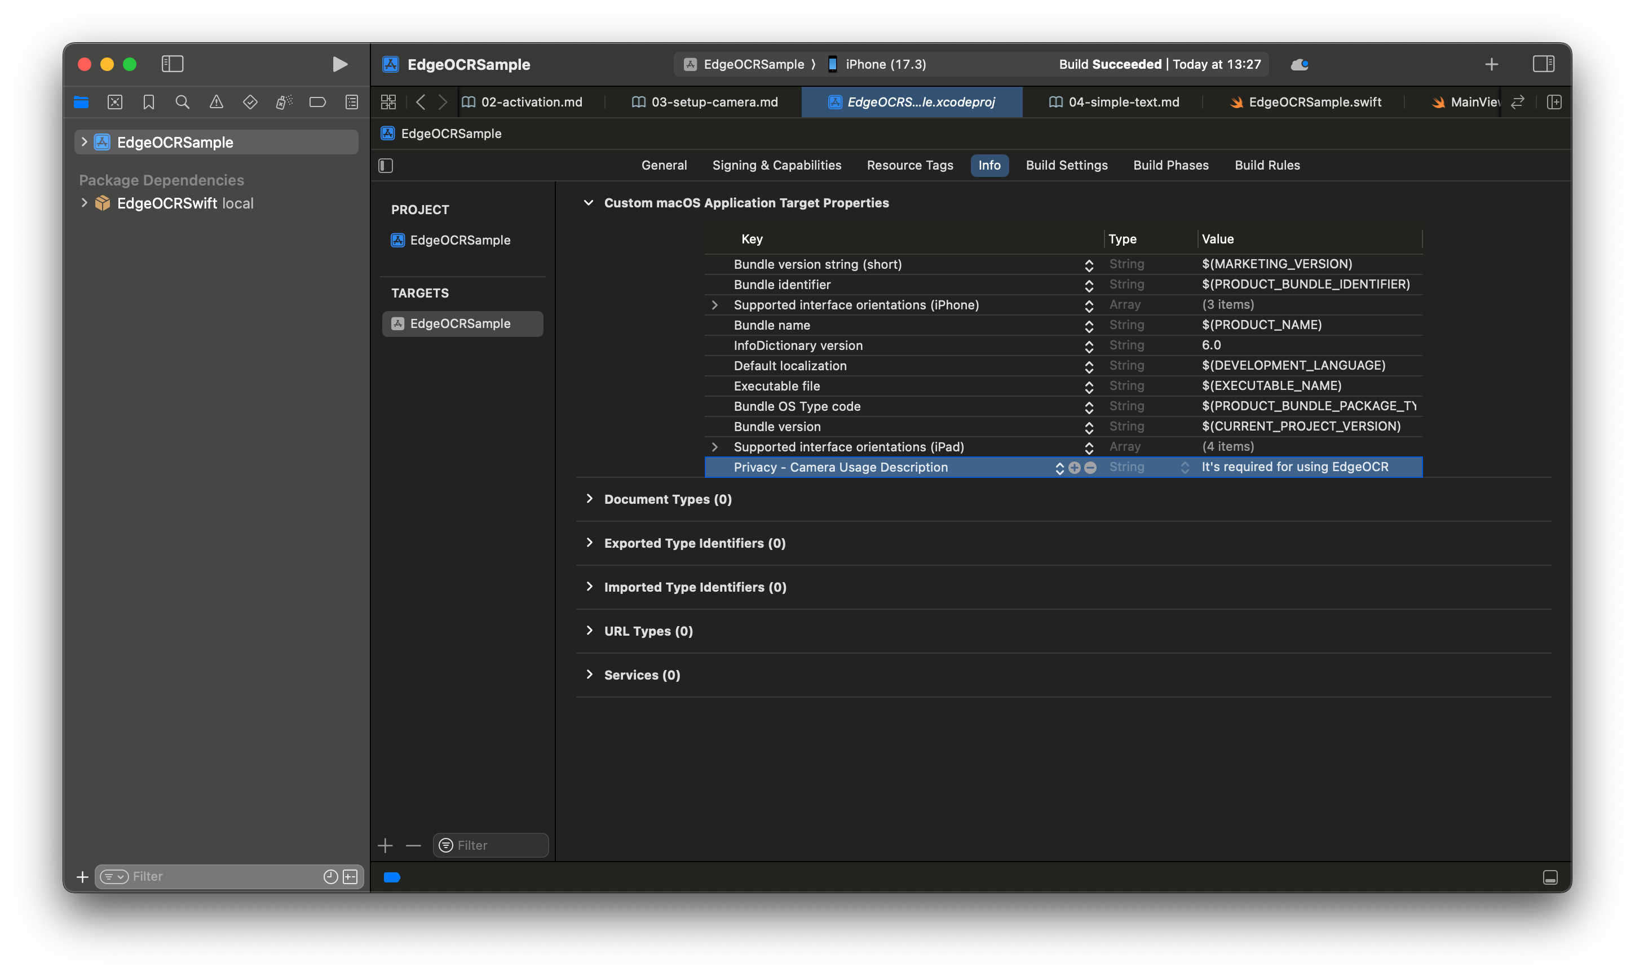1635x976 pixels.
Task: Run the project with the play button
Action: click(x=339, y=64)
